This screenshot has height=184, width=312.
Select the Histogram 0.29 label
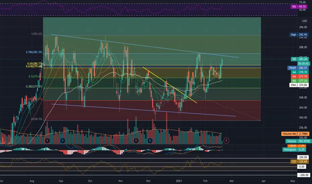pos(294,150)
